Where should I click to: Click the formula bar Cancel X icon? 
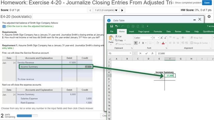[140, 53]
